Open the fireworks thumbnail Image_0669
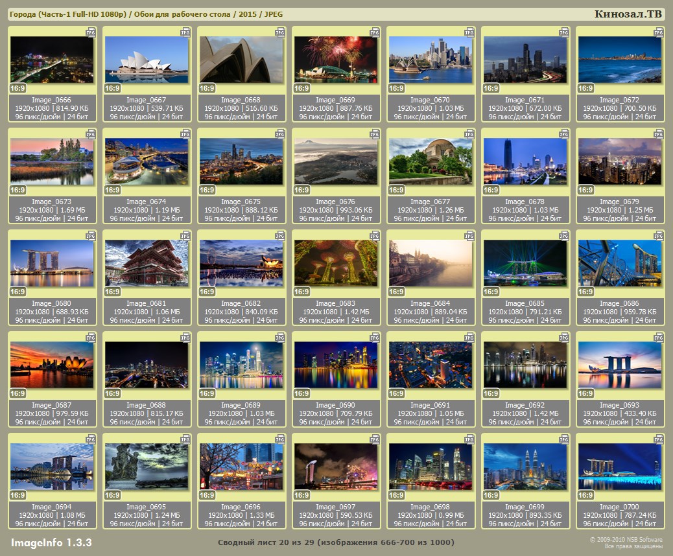 (336, 60)
